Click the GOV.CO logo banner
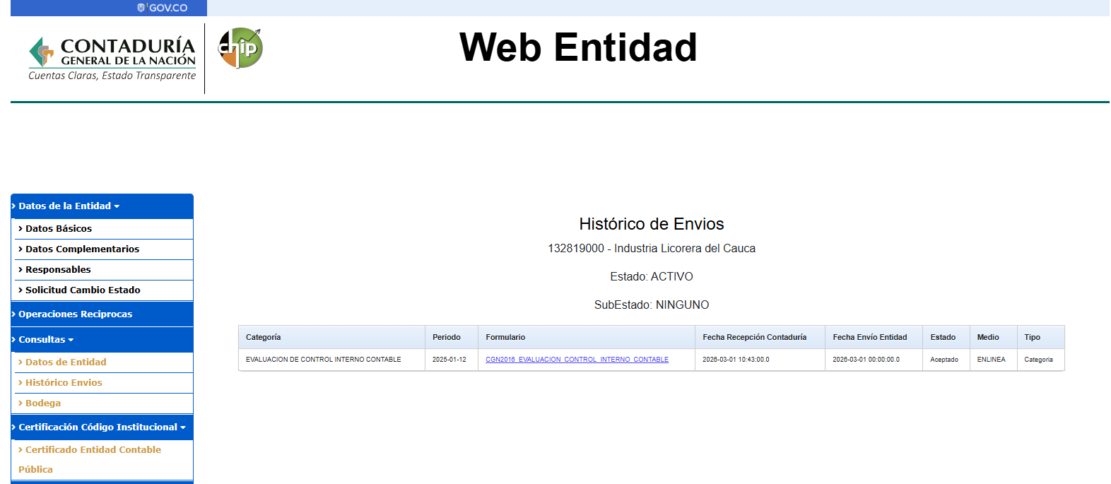Screen dimensions: 1111x484 tap(163, 8)
